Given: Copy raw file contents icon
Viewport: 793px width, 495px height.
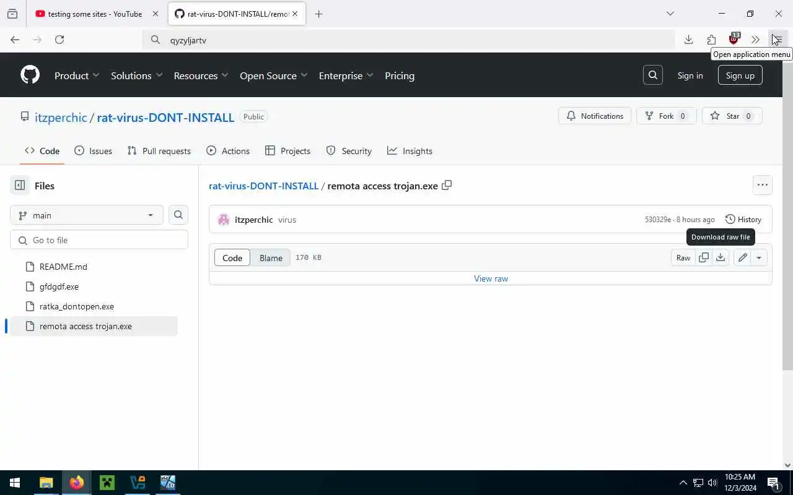Looking at the screenshot, I should pos(704,257).
